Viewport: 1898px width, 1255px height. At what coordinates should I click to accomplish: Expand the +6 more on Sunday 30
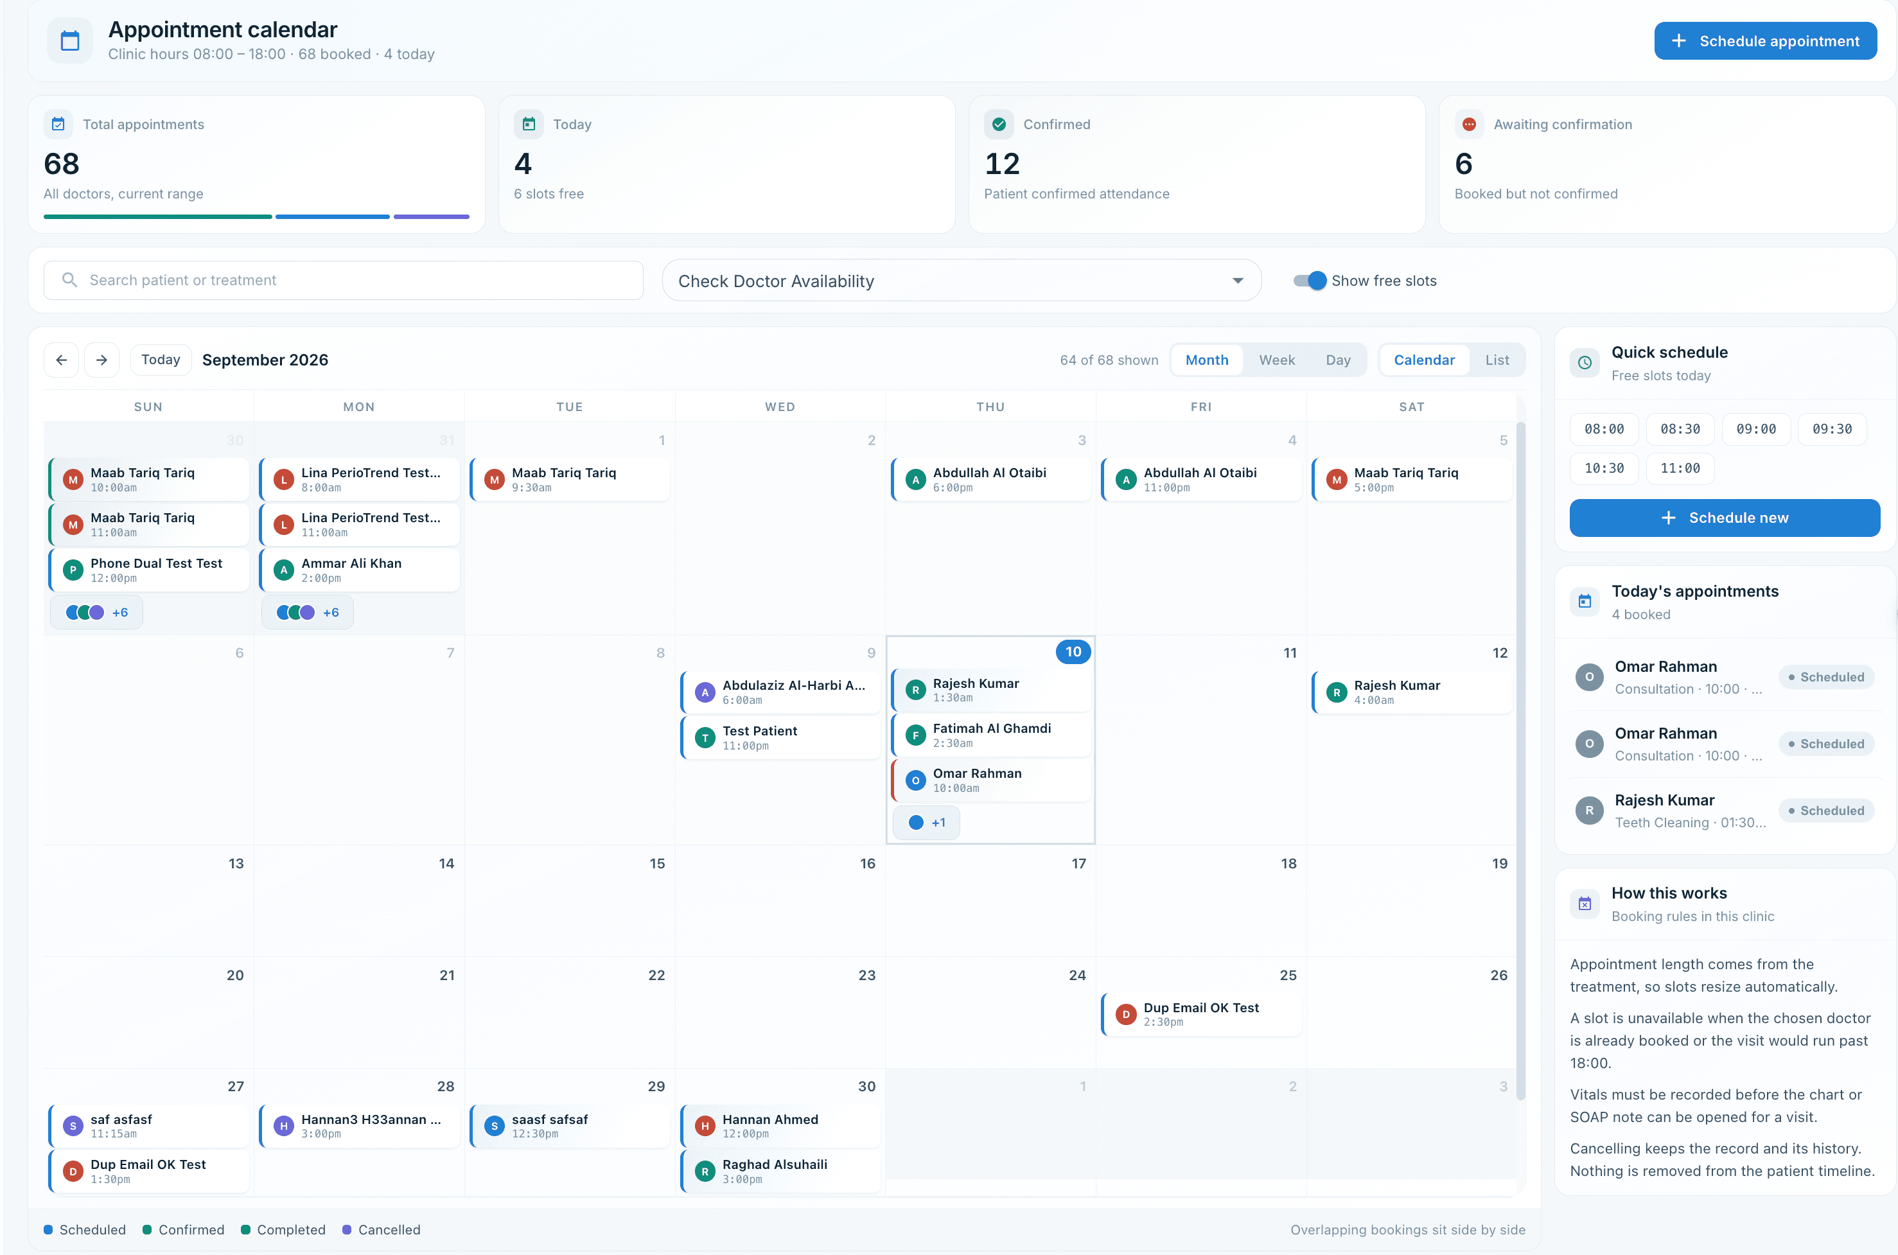click(97, 612)
